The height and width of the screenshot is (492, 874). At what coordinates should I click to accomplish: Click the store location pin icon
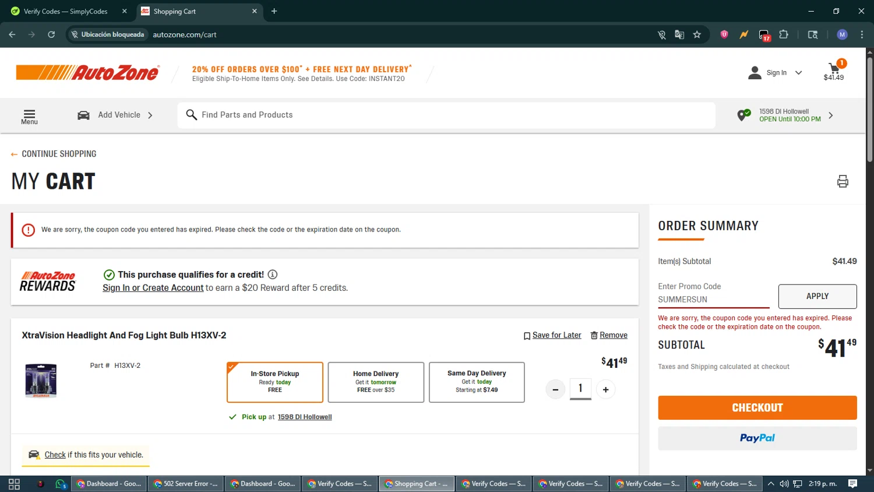click(743, 115)
